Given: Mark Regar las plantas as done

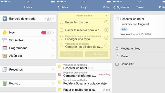Looking at the screenshot, I should point(61,22).
